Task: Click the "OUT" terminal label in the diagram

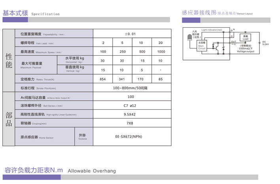Action: click(234, 41)
